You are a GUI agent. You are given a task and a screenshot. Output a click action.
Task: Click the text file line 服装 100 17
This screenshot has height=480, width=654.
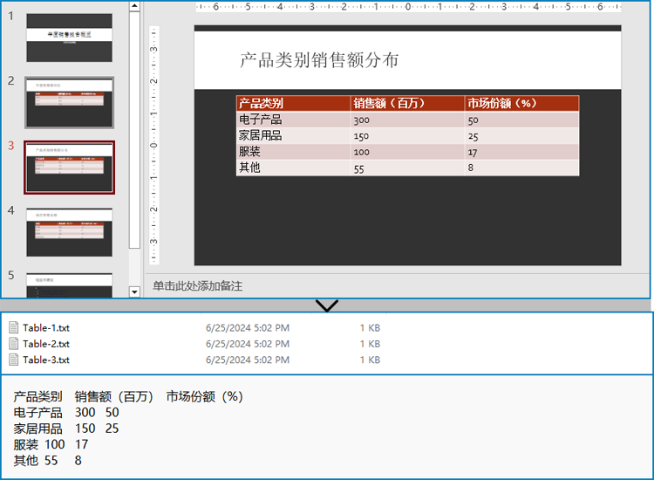coord(51,444)
